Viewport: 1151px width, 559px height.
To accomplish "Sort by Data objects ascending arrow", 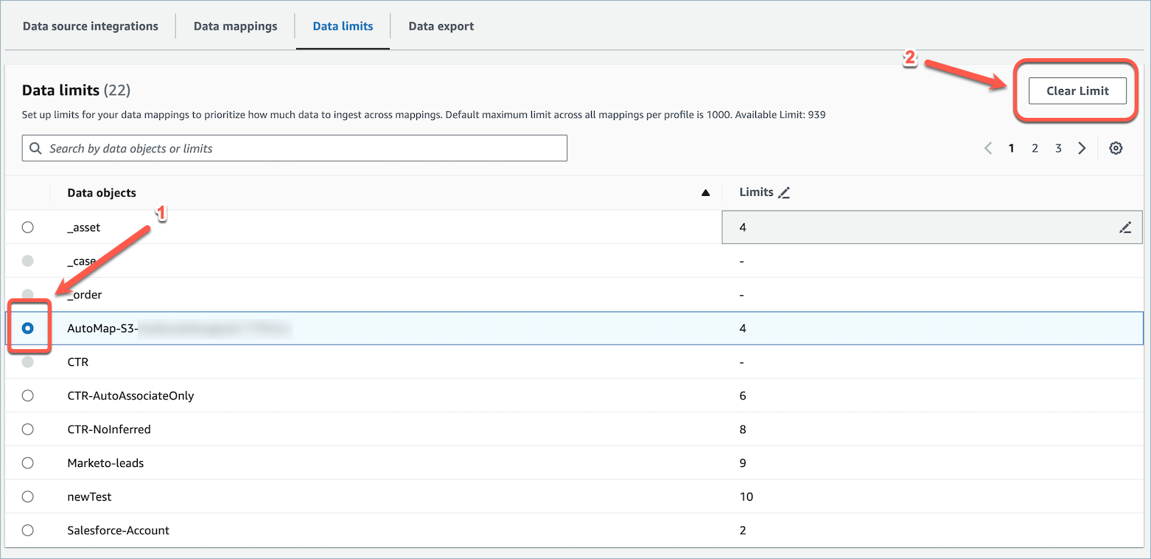I will [705, 193].
